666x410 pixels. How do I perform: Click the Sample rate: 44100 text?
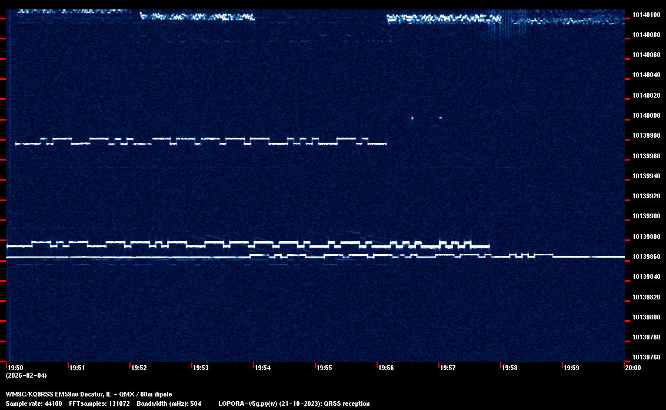(34, 404)
